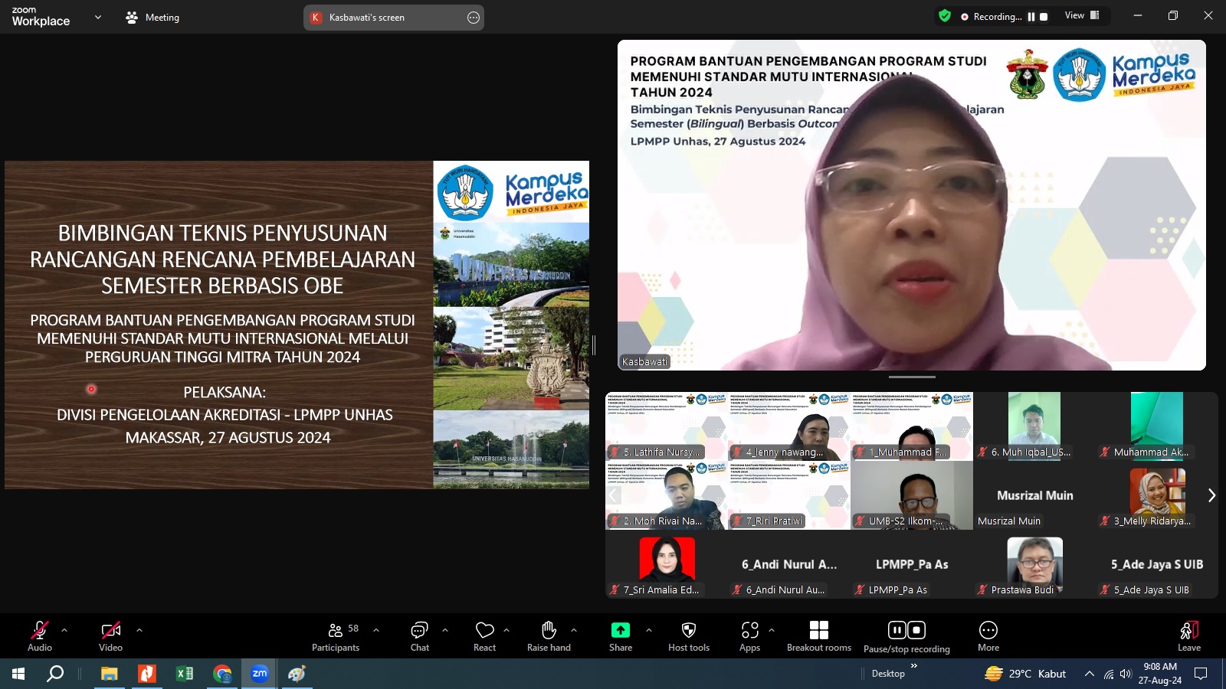Select Musrizal Muin's video thumbnail

point(1034,495)
